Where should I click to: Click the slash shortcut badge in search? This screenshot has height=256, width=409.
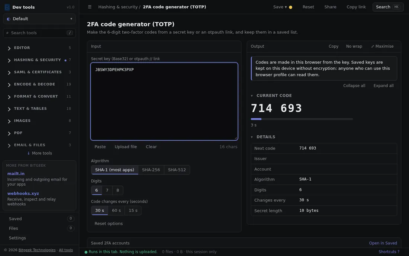(70, 33)
